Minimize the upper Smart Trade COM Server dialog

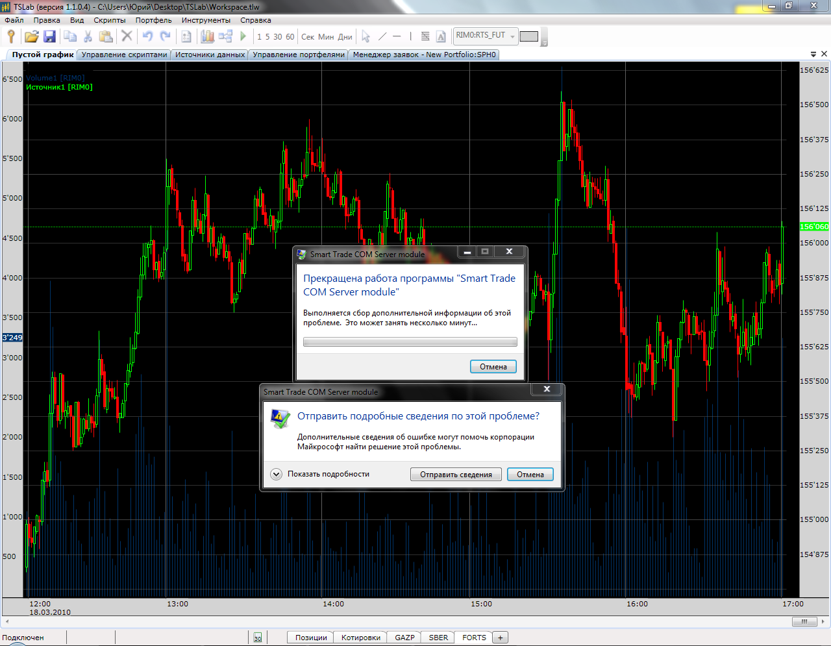[467, 252]
